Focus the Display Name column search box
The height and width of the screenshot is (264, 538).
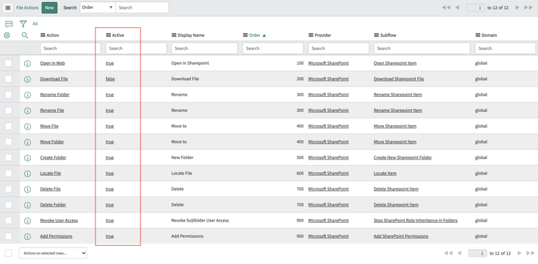click(204, 48)
